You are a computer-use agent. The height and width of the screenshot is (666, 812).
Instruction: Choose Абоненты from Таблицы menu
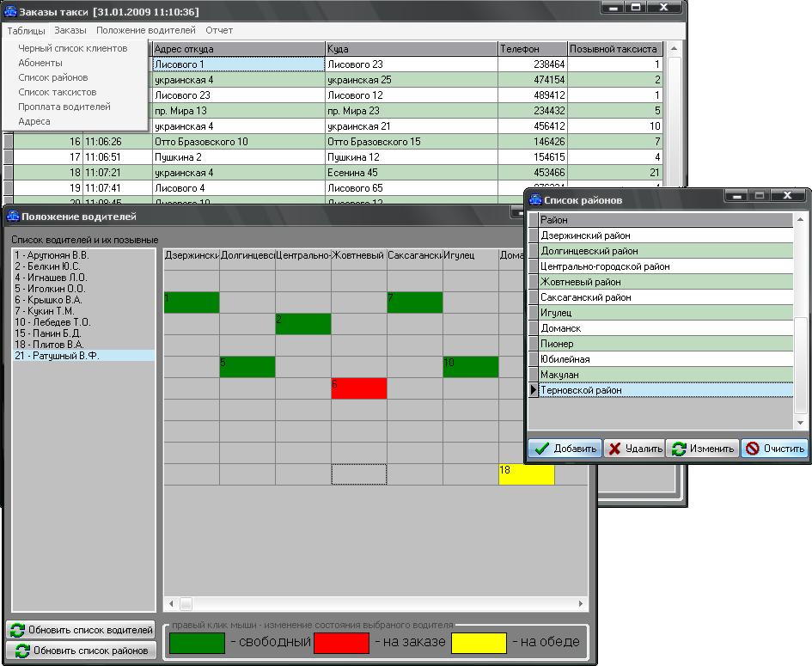pos(40,63)
